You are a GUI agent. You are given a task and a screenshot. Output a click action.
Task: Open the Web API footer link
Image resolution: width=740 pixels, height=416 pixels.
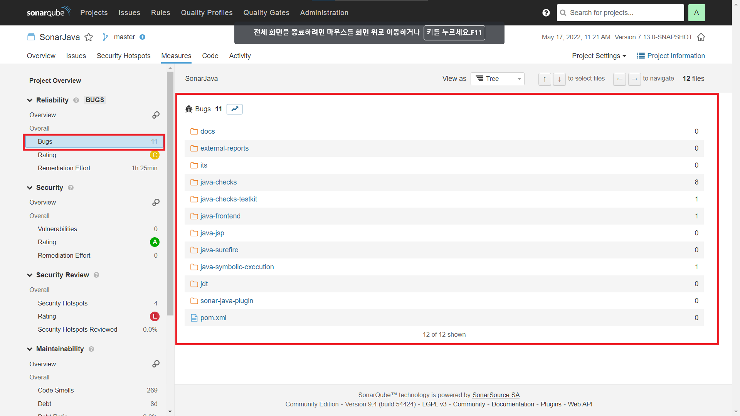click(580, 404)
